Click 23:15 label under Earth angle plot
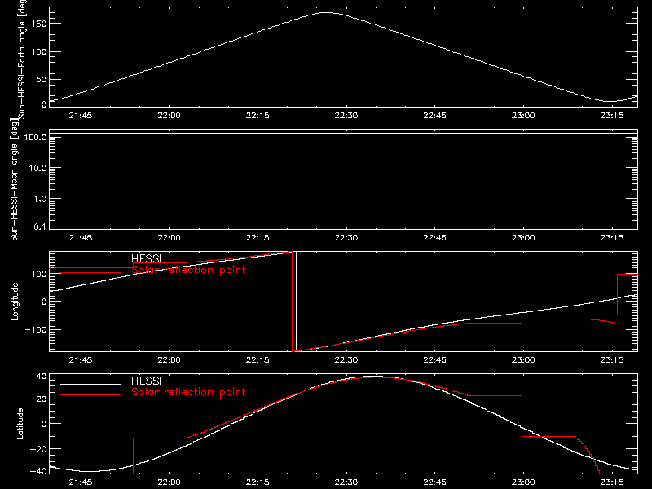This screenshot has width=652, height=489. pyautogui.click(x=612, y=116)
